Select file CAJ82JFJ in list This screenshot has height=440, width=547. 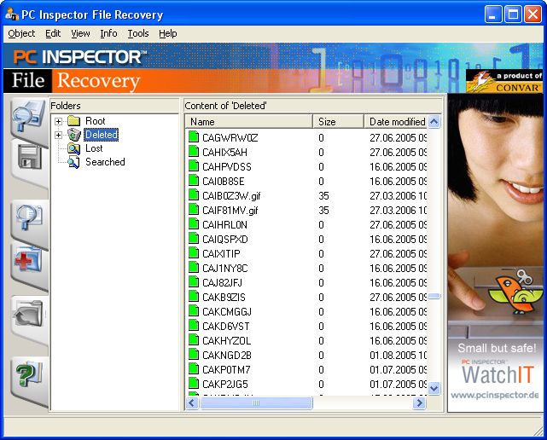click(x=222, y=283)
